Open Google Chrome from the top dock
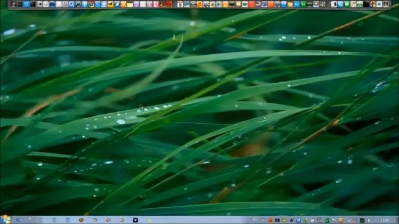The image size is (399, 224). [91, 4]
